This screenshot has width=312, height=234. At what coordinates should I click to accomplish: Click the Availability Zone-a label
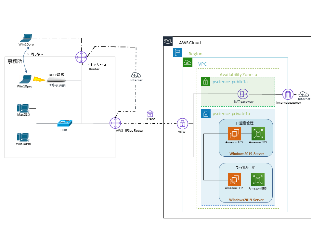238,75
